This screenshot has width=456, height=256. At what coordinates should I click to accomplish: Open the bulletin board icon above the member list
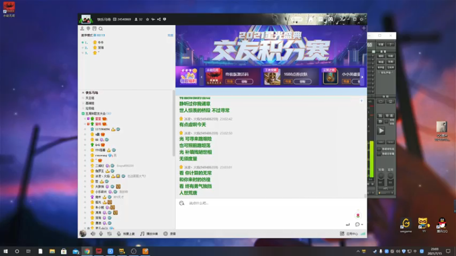point(95,28)
